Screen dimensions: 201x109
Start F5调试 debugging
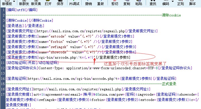[74, 3]
